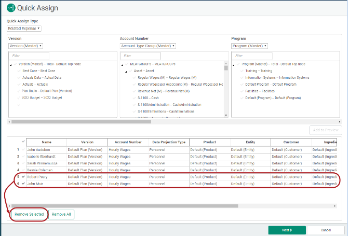349x236 pixels.
Task: Focus the Program filter field
Action: tap(252, 56)
